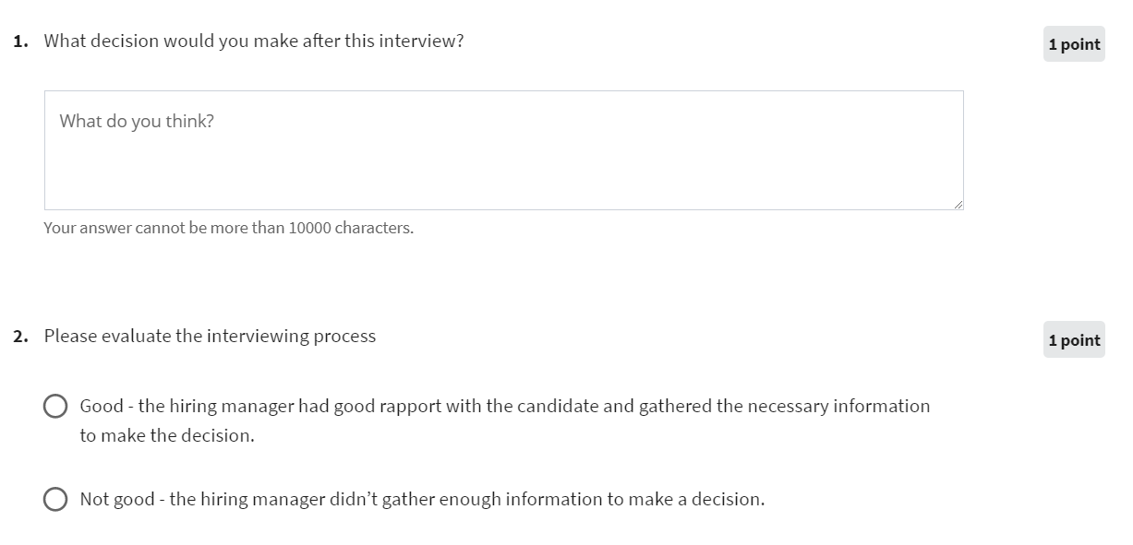Select the "Good" radio button for question 2
Viewport: 1133px width, 545px height.
[55, 406]
